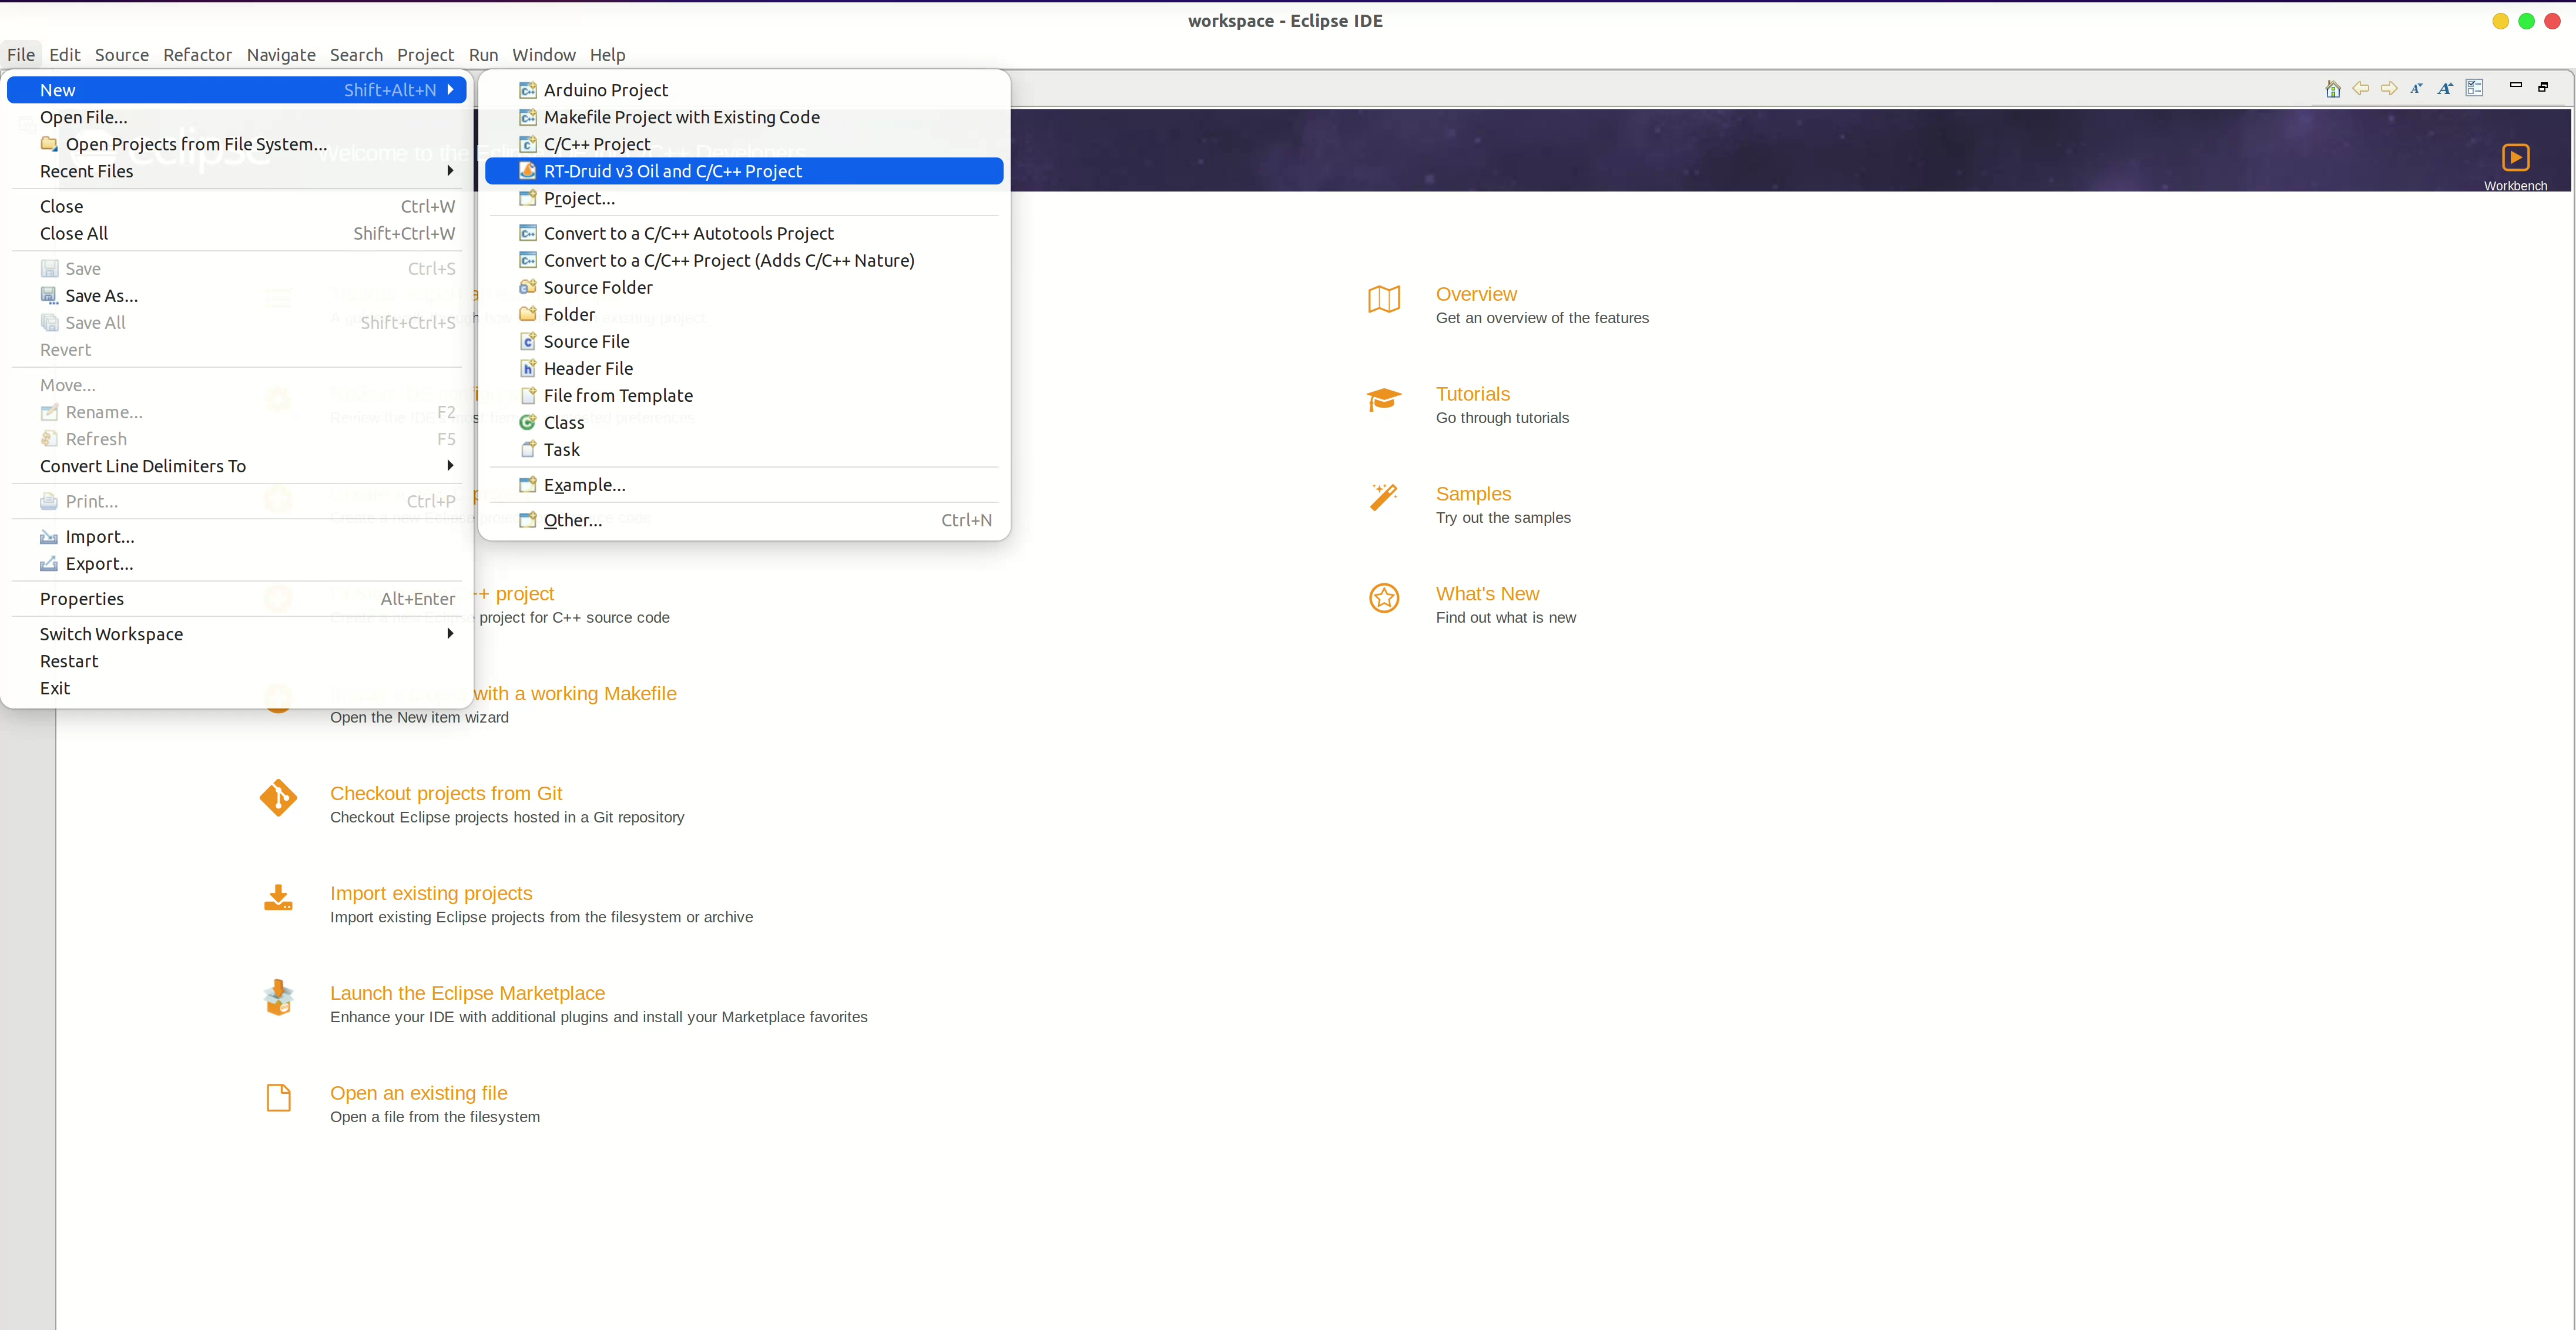Open the What's New link
The width and height of the screenshot is (2576, 1330).
pyautogui.click(x=1487, y=594)
